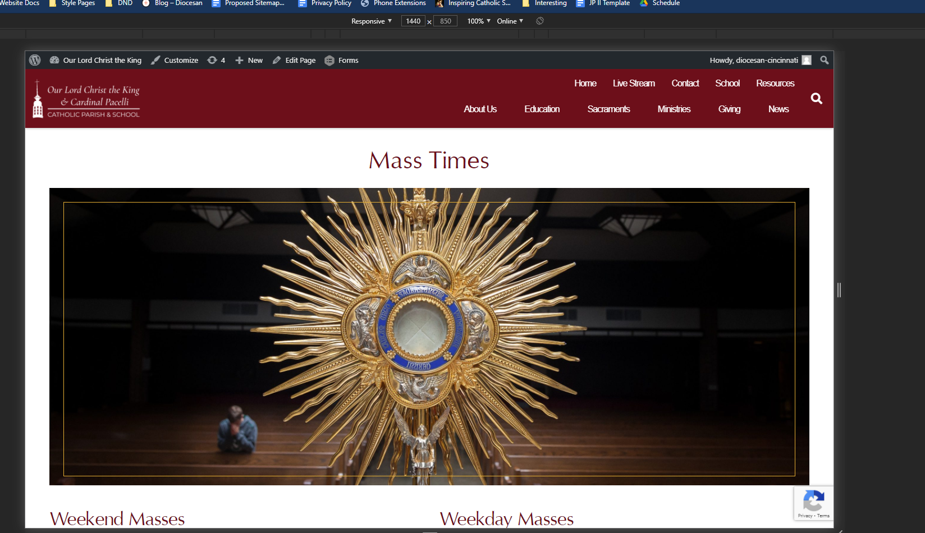This screenshot has width=925, height=533.
Task: Click the rotate device icon in responsive toolbar
Action: (x=540, y=21)
